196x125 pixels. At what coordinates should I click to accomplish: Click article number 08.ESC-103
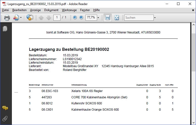(x=50, y=91)
